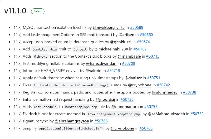This screenshot has height=139, width=211.
Task: Open pull request #50707
Action: coord(140,49)
